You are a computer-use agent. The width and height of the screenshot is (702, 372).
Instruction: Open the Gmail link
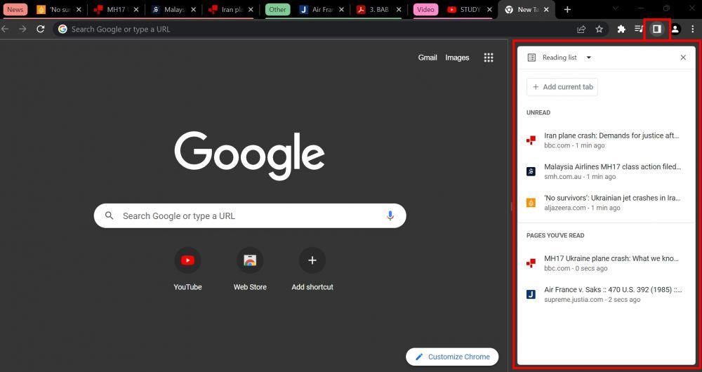pos(428,58)
